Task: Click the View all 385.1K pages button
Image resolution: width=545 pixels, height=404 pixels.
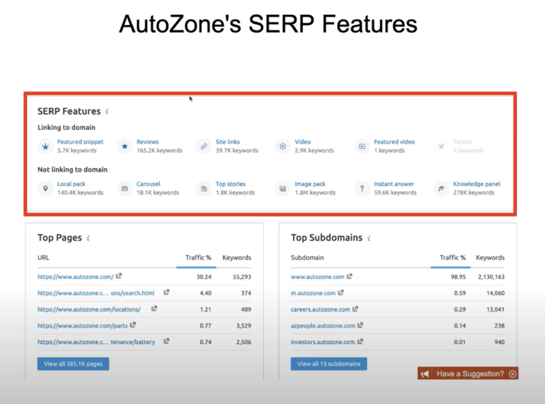Action: tap(73, 364)
